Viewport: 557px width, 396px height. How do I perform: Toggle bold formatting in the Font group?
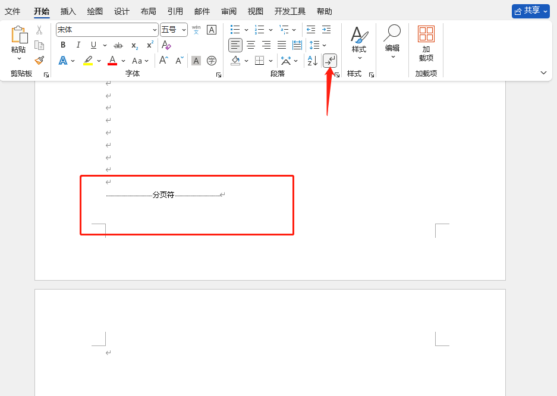62,45
